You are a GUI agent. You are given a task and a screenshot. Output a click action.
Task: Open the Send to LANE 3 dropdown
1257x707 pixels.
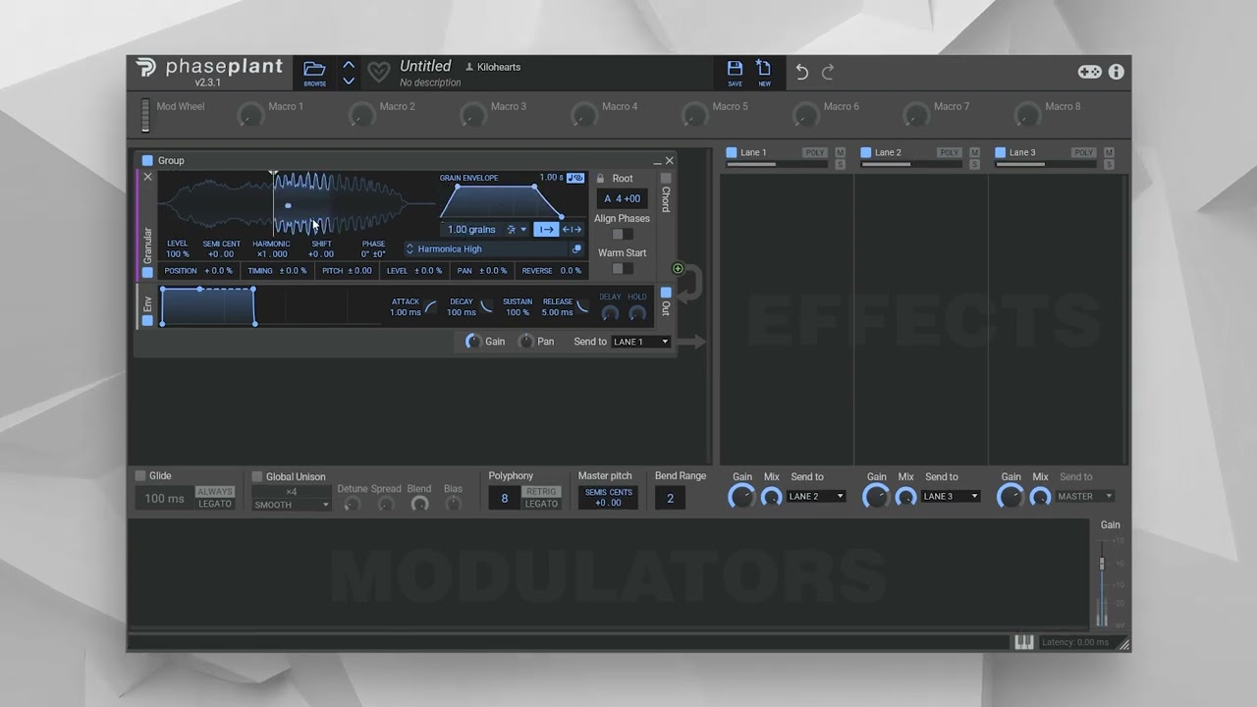click(x=951, y=496)
